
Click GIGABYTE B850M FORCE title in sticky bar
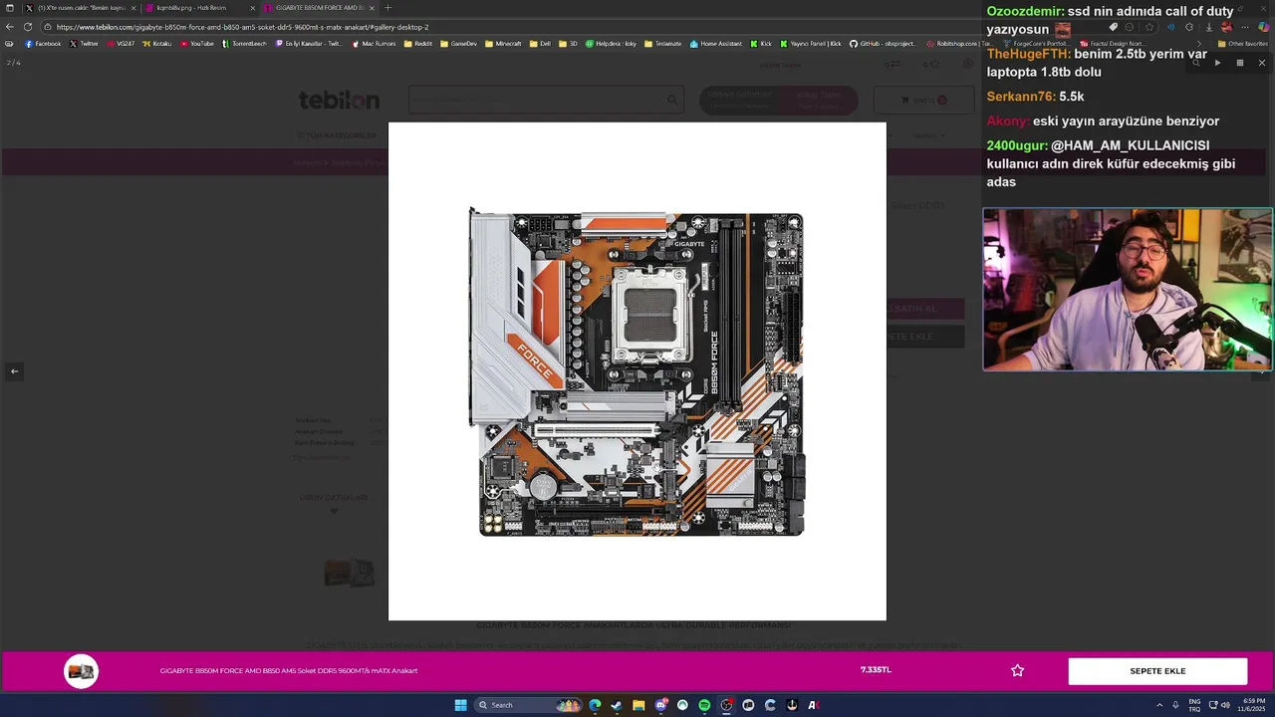pos(289,670)
